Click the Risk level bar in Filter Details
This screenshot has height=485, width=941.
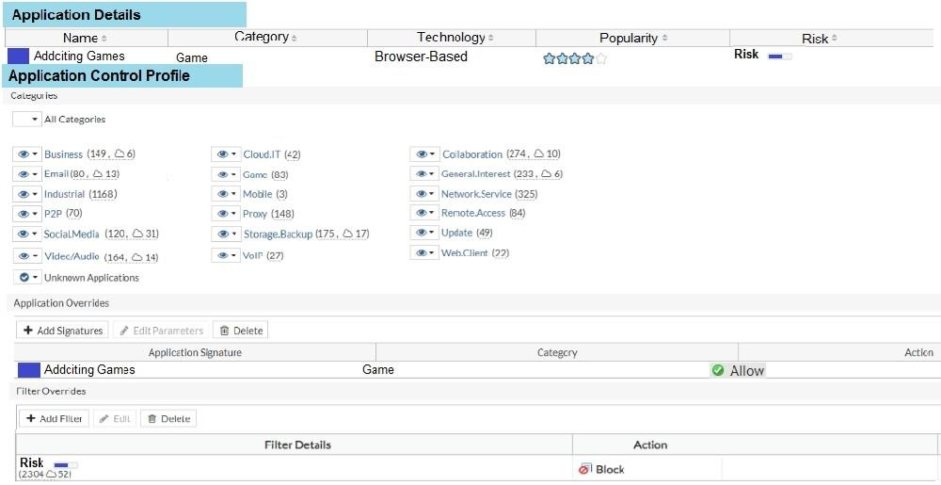click(x=65, y=464)
